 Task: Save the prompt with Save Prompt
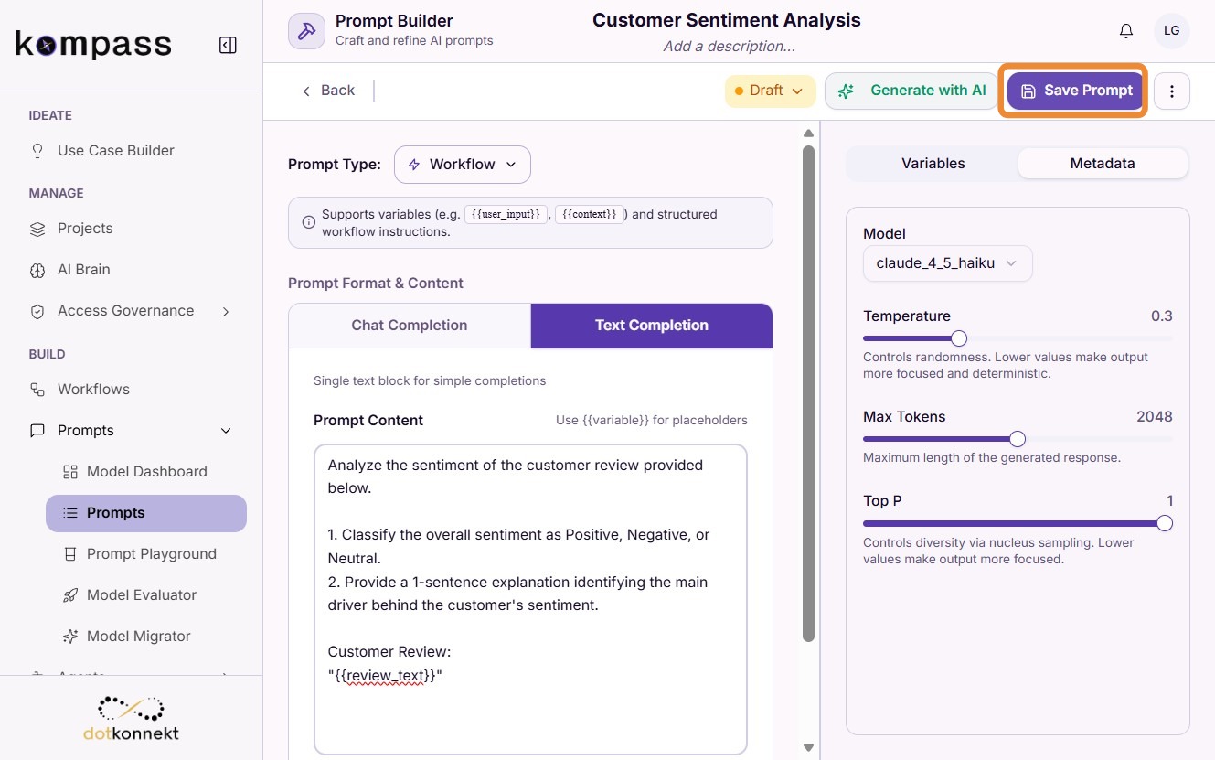tap(1076, 91)
